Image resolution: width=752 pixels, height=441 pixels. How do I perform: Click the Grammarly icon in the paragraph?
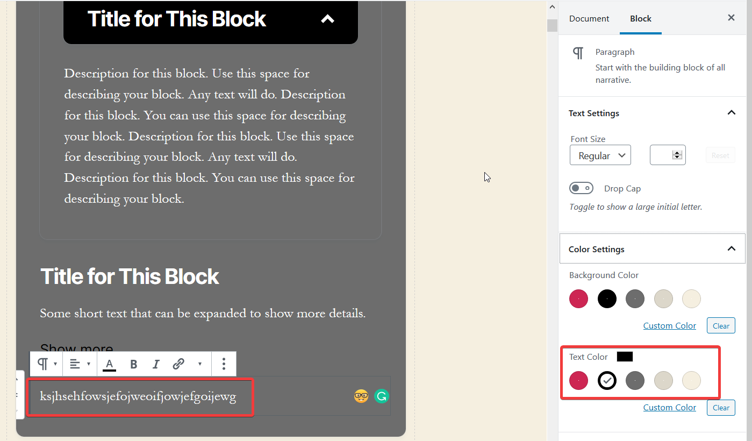(382, 397)
